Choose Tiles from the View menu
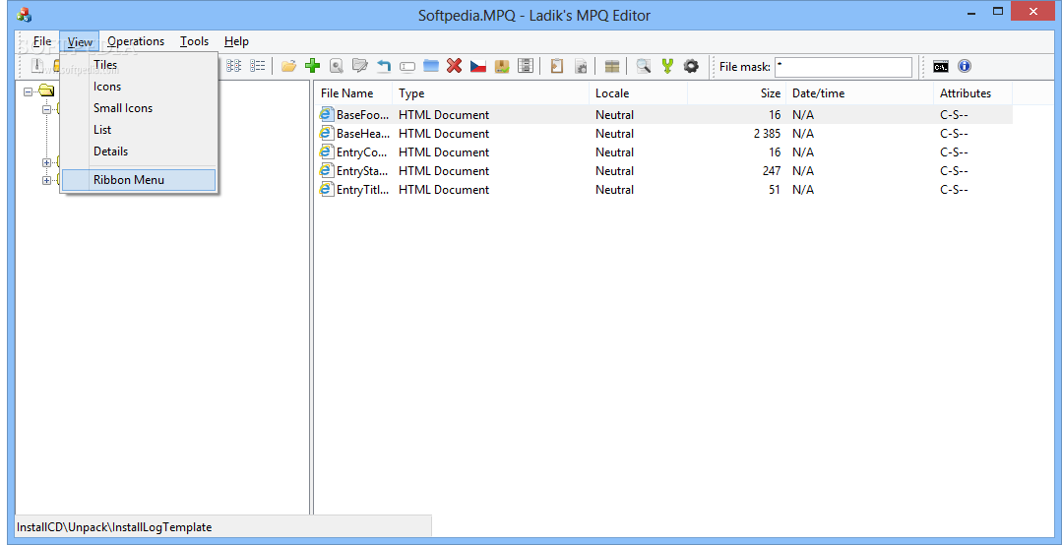Screen dimensions: 1062x545 [139, 65]
